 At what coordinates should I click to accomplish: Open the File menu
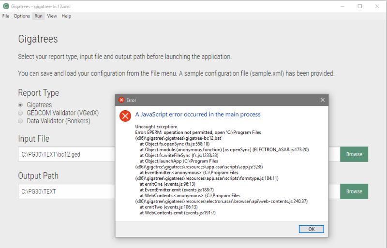(6, 16)
